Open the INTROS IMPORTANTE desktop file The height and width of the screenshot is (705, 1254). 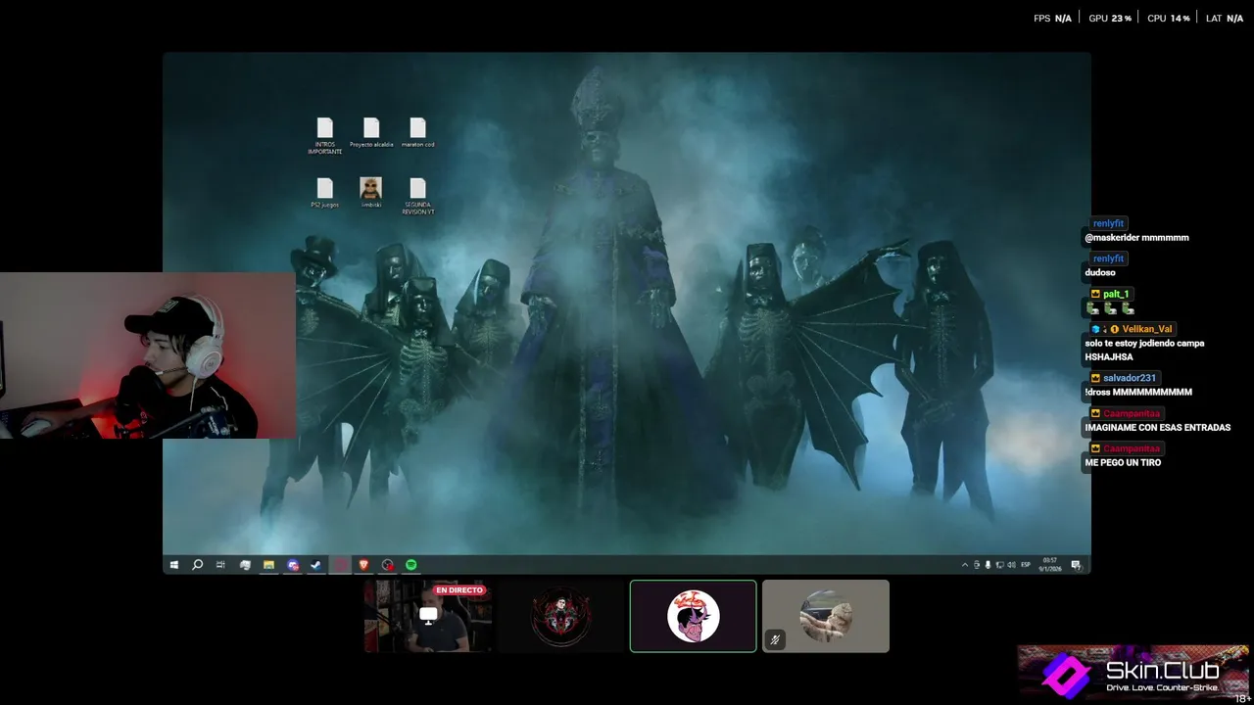pos(324,136)
